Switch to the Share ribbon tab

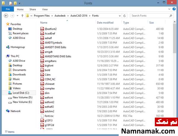33,9
